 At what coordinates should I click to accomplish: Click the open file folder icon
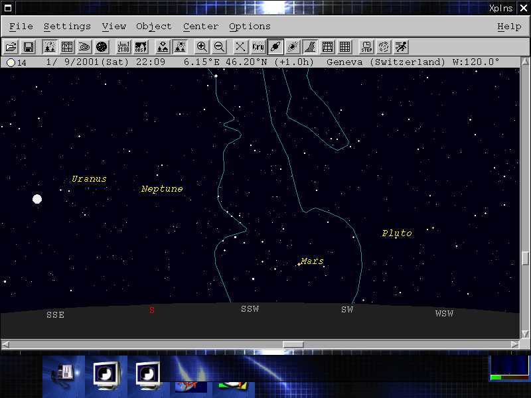(11, 47)
